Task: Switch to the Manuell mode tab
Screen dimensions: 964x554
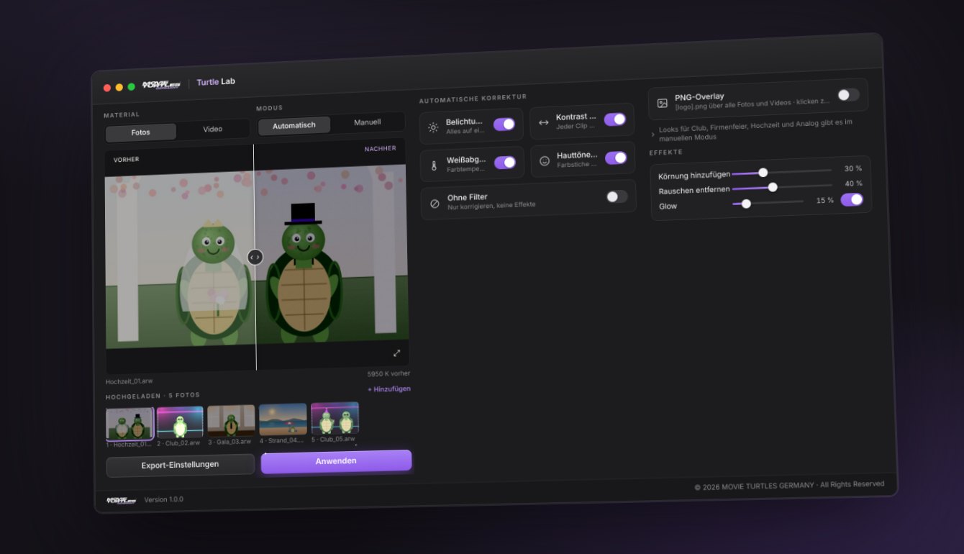Action: pos(368,122)
